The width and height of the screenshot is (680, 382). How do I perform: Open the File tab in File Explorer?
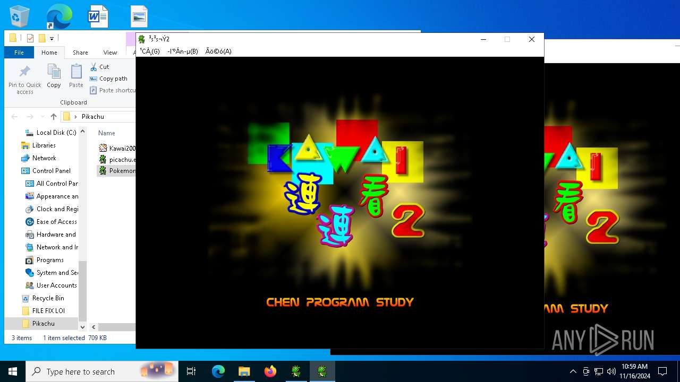pyautogui.click(x=19, y=53)
